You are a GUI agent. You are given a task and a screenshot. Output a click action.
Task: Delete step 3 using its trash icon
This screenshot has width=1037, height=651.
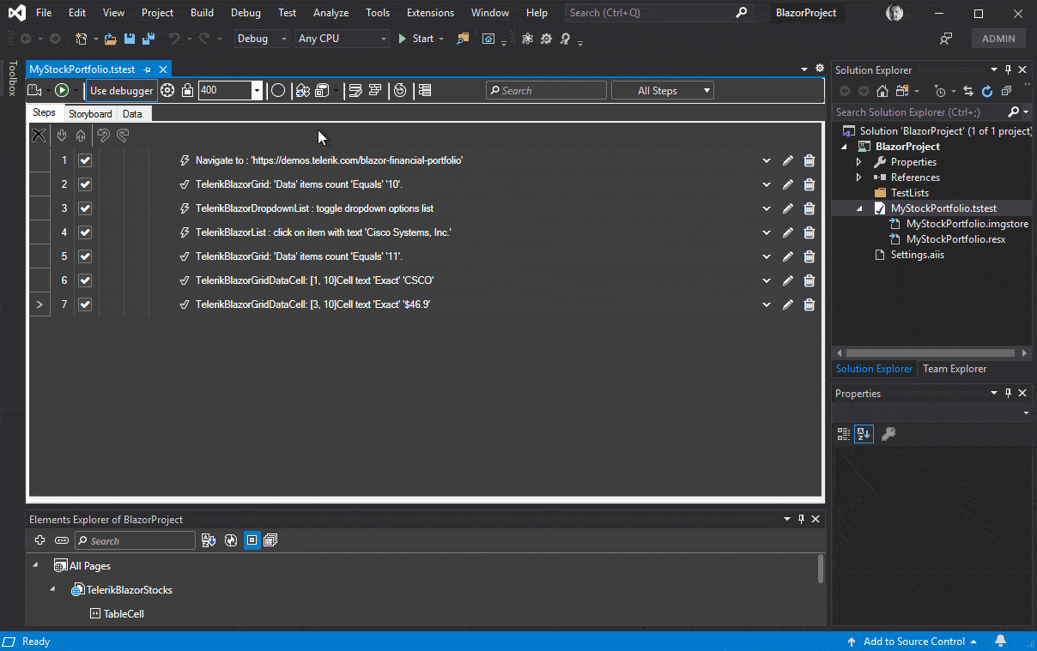point(809,208)
